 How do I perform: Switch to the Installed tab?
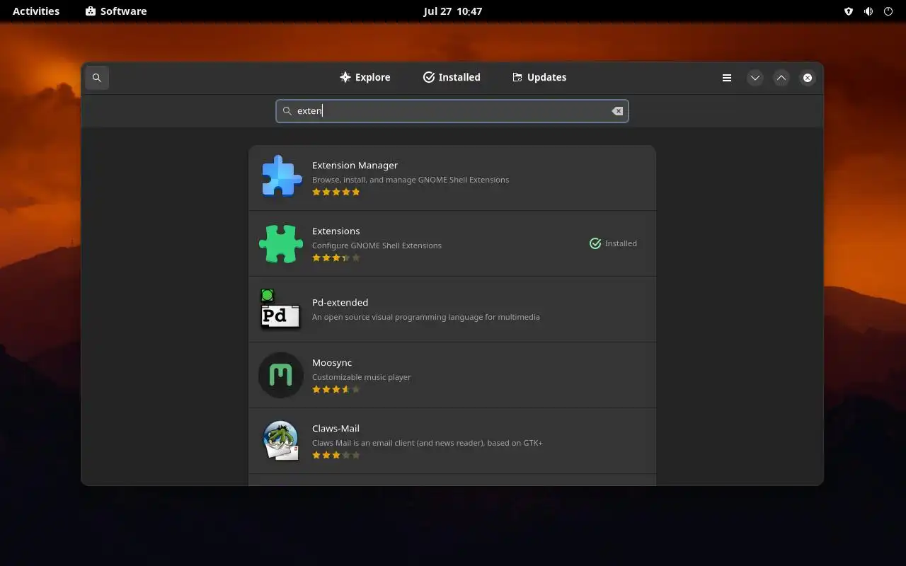tap(452, 78)
